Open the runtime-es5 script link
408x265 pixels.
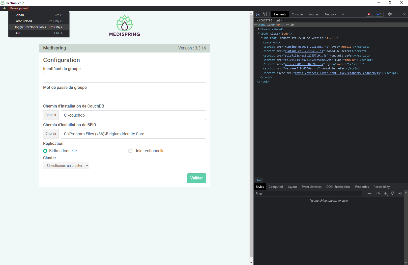304,51
